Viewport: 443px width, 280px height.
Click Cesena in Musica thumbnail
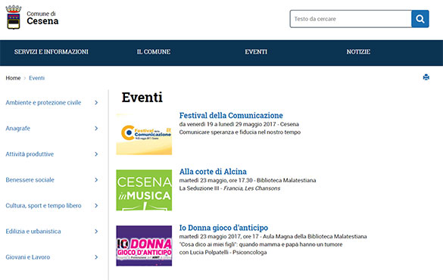[x=144, y=190]
